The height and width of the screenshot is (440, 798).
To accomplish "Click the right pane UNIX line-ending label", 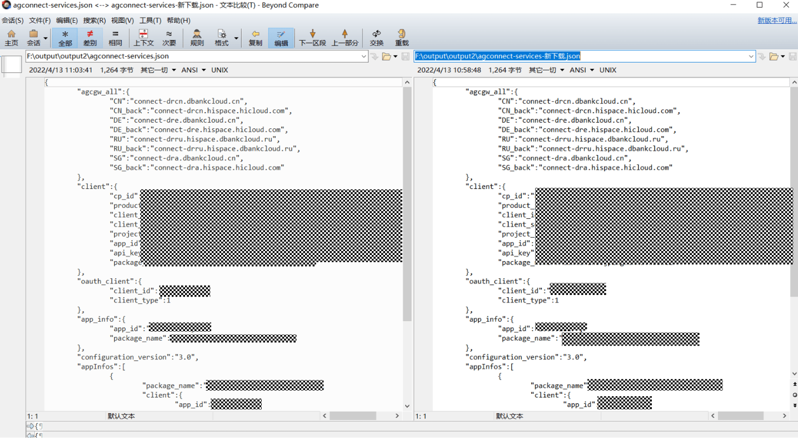I will pos(608,70).
